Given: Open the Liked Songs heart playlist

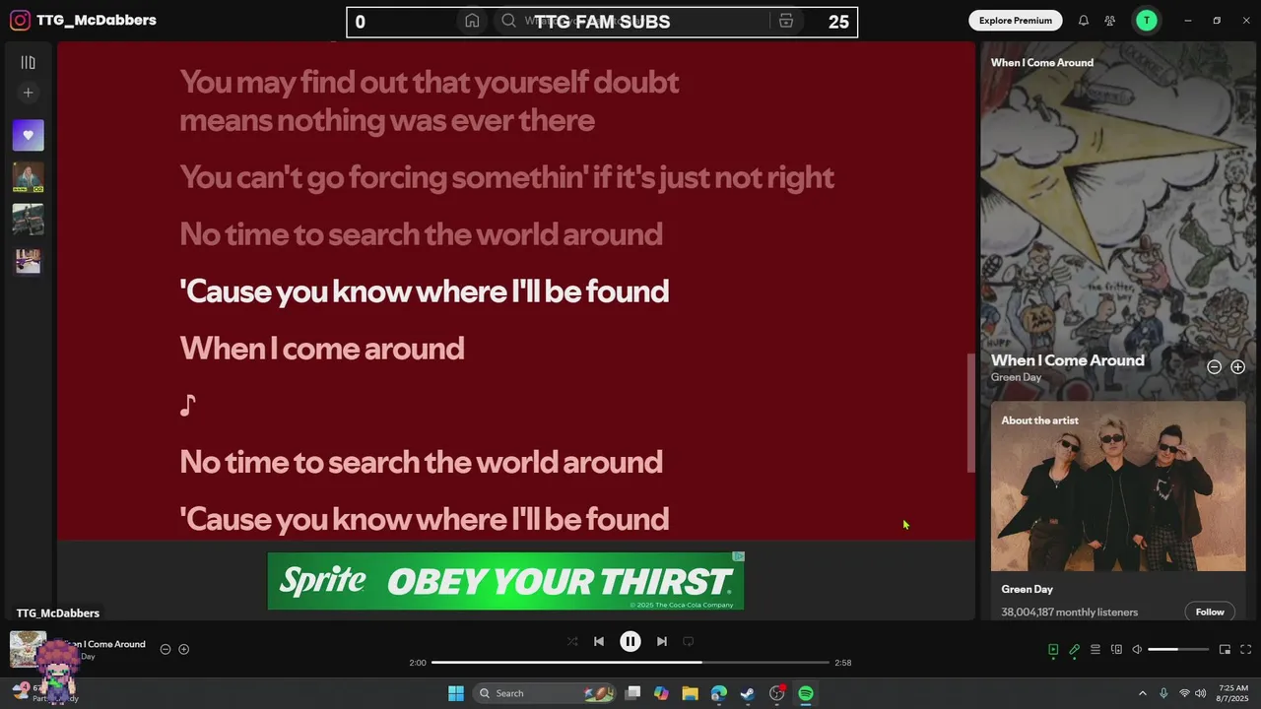Looking at the screenshot, I should (28, 135).
